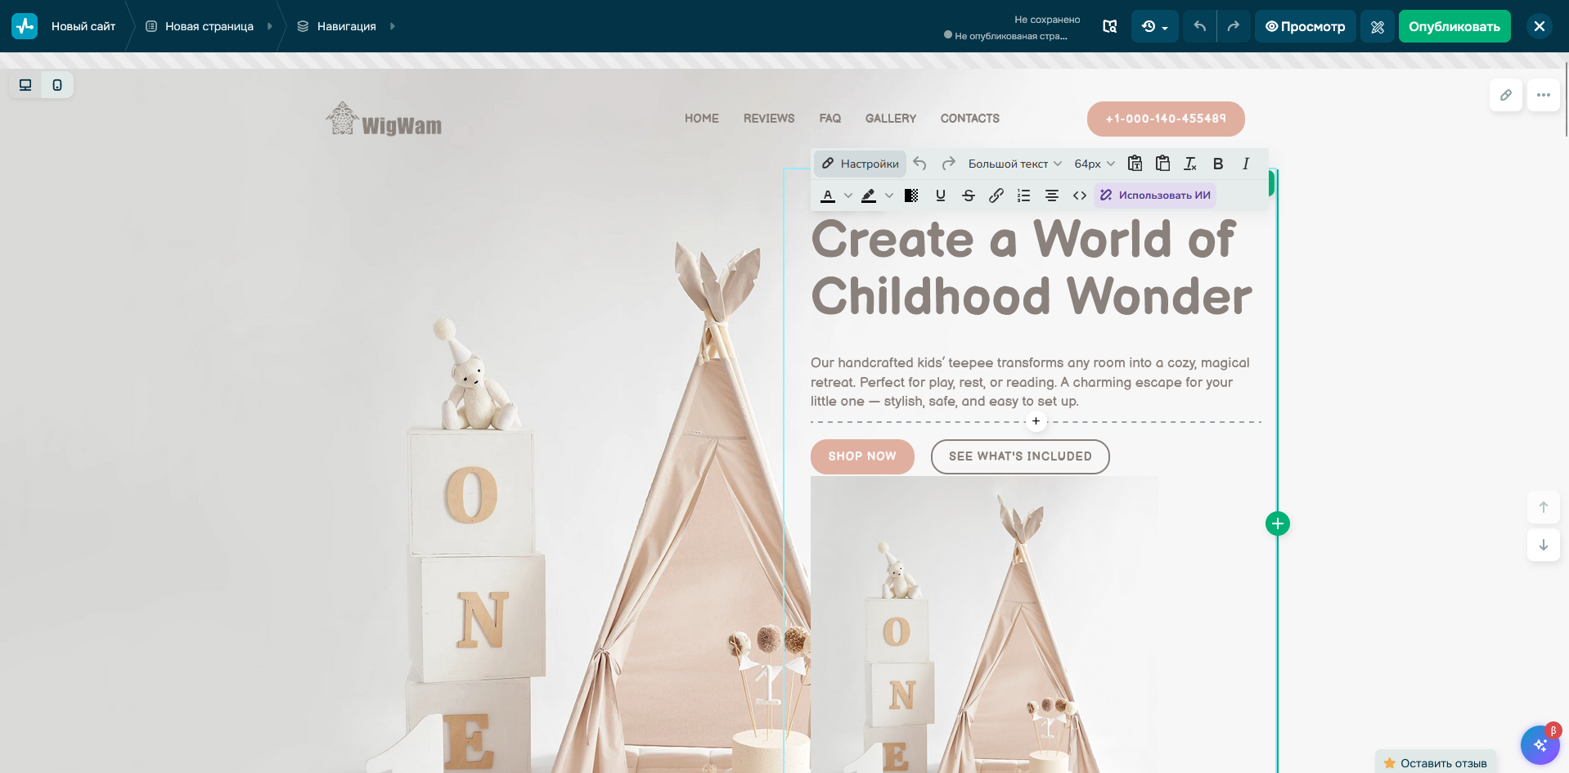Switch to mobile preview mode
Image resolution: width=1569 pixels, height=773 pixels.
click(x=56, y=84)
